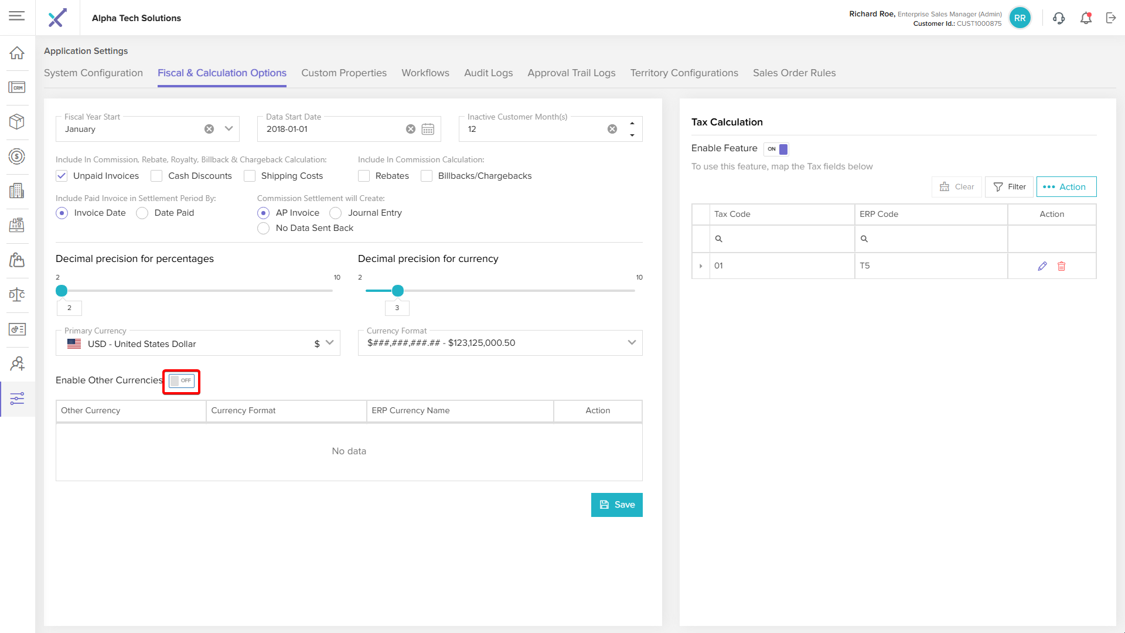1125x633 pixels.
Task: Click the logout icon in header
Action: [x=1111, y=18]
